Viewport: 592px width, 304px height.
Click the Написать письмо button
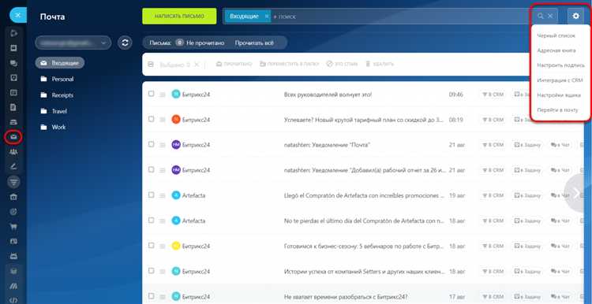coord(179,17)
